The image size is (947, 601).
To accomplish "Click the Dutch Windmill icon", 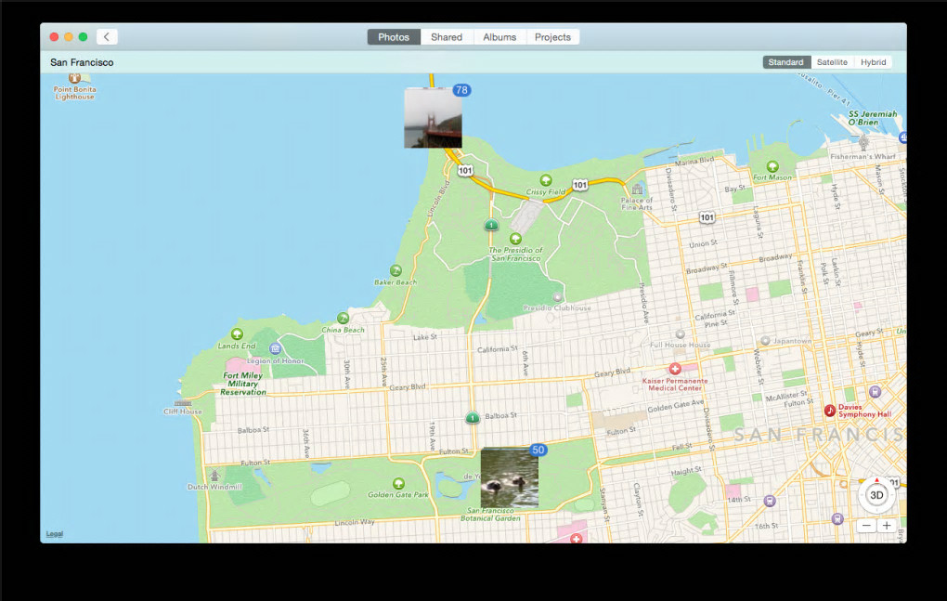I will point(214,476).
